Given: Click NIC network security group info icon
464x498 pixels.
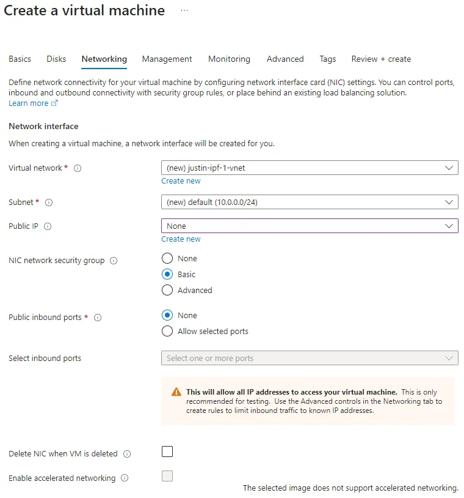Looking at the screenshot, I should click(x=114, y=261).
